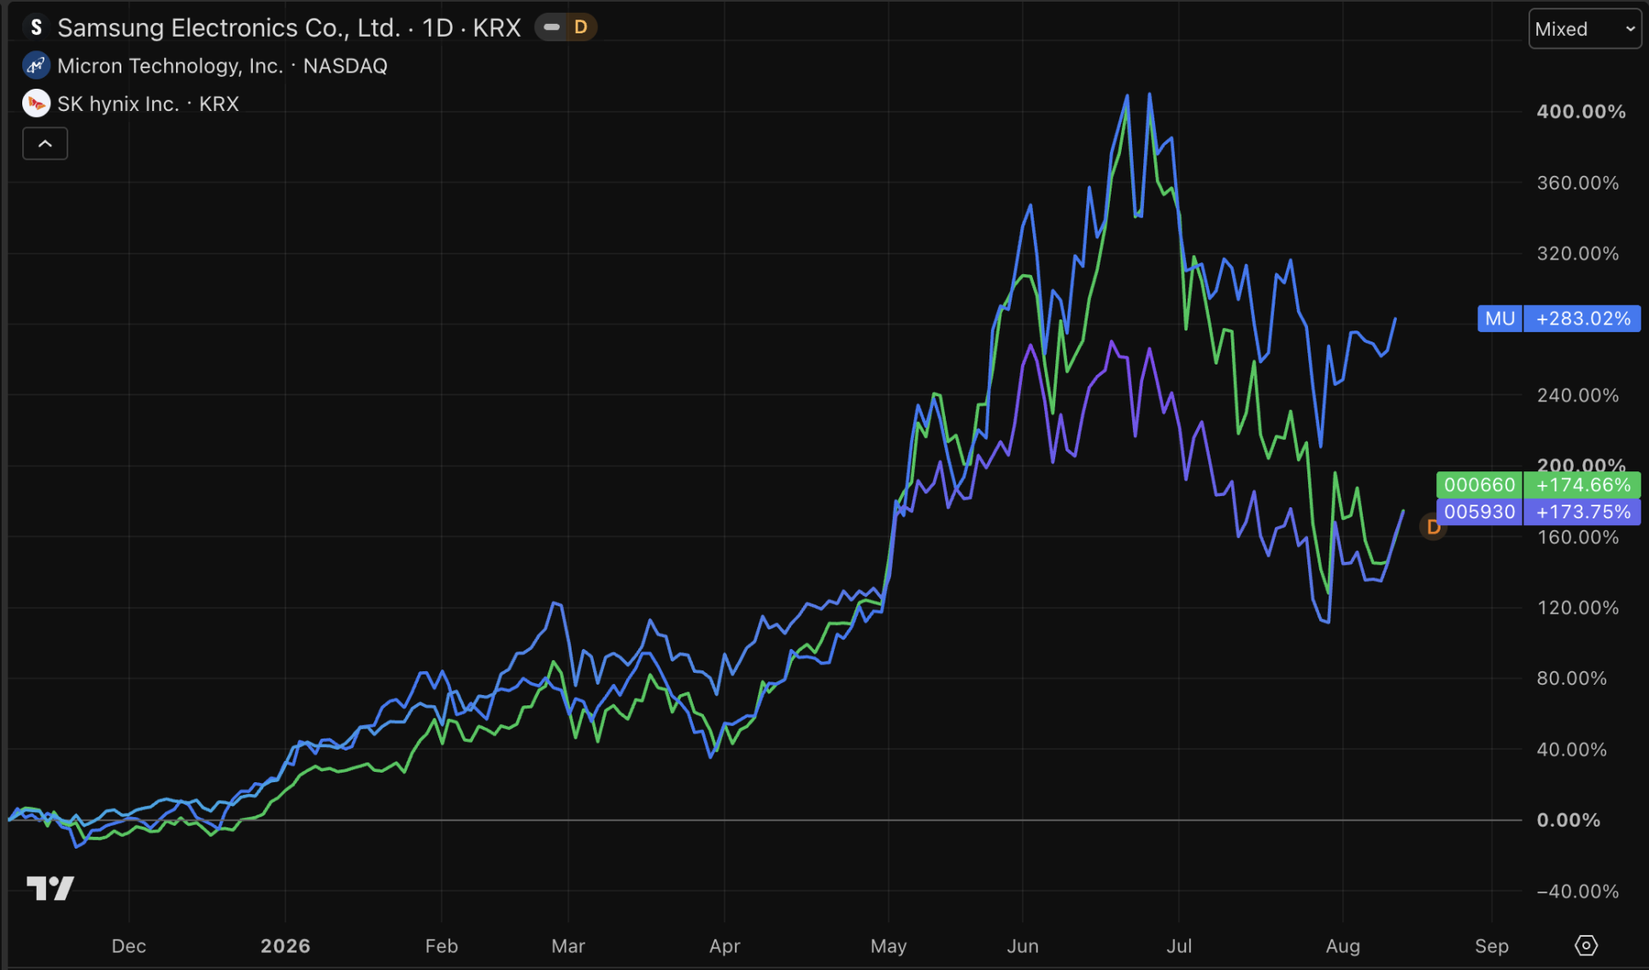
Task: Click the 120.00% axis label
Action: [x=1577, y=608]
